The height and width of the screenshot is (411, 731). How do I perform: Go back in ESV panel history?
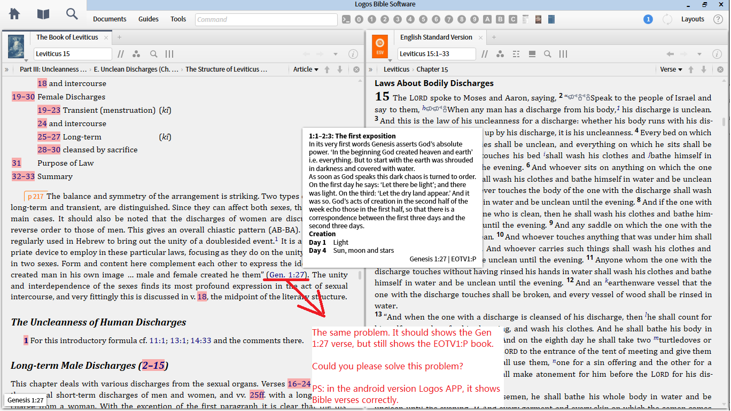[x=670, y=54]
